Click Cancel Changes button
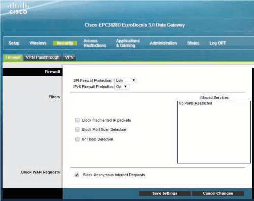 [x=218, y=193]
